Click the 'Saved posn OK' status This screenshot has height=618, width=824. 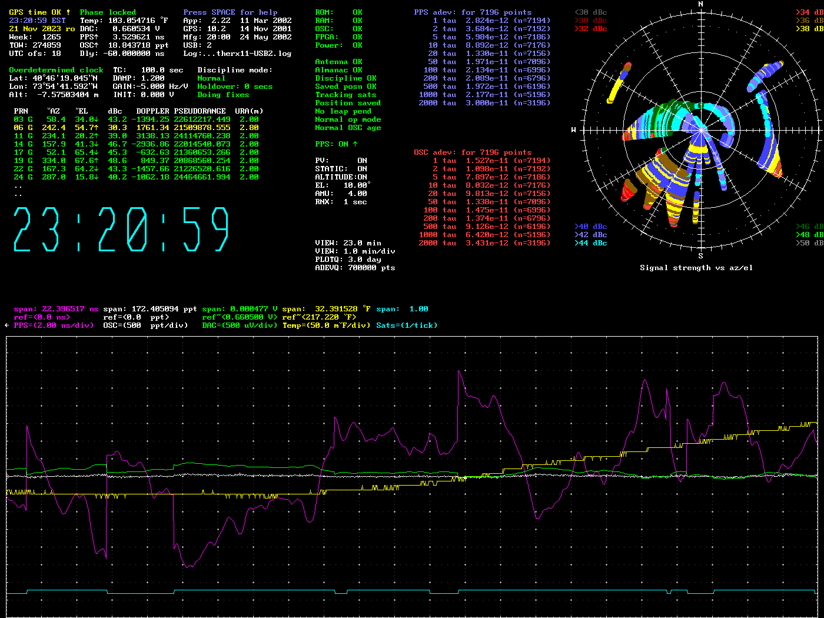tap(345, 87)
